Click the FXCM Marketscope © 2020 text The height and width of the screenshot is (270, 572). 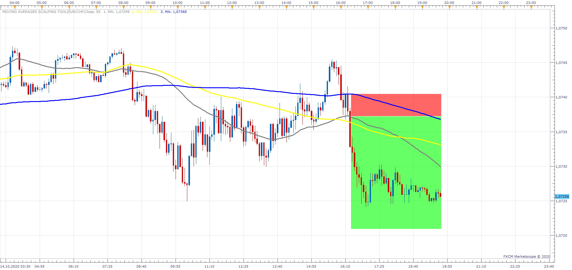pyautogui.click(x=527, y=256)
